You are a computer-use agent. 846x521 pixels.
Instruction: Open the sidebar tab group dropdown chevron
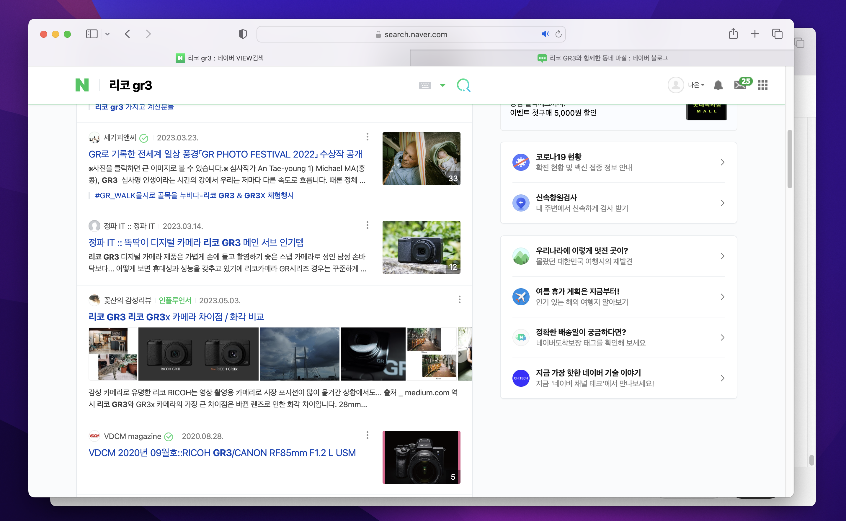click(107, 34)
